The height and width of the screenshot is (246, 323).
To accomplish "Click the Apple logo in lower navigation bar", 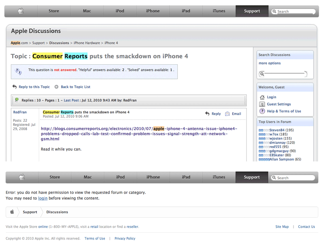I will pyautogui.click(x=22, y=177).
